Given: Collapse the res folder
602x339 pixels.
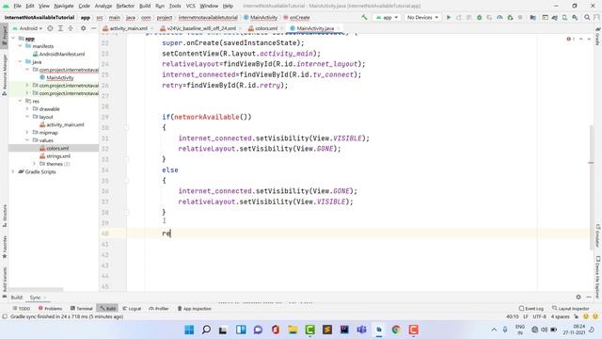Looking at the screenshot, I should (20, 101).
